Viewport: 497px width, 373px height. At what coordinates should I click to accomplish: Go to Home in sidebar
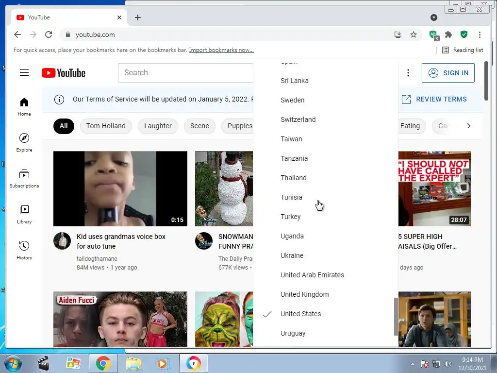24,107
